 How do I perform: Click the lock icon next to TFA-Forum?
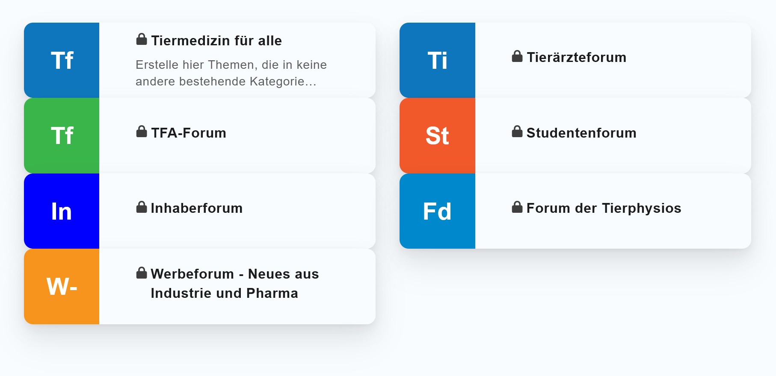[142, 132]
